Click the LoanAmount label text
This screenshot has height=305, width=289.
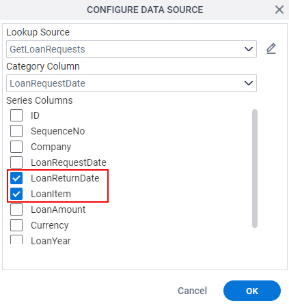tap(58, 209)
